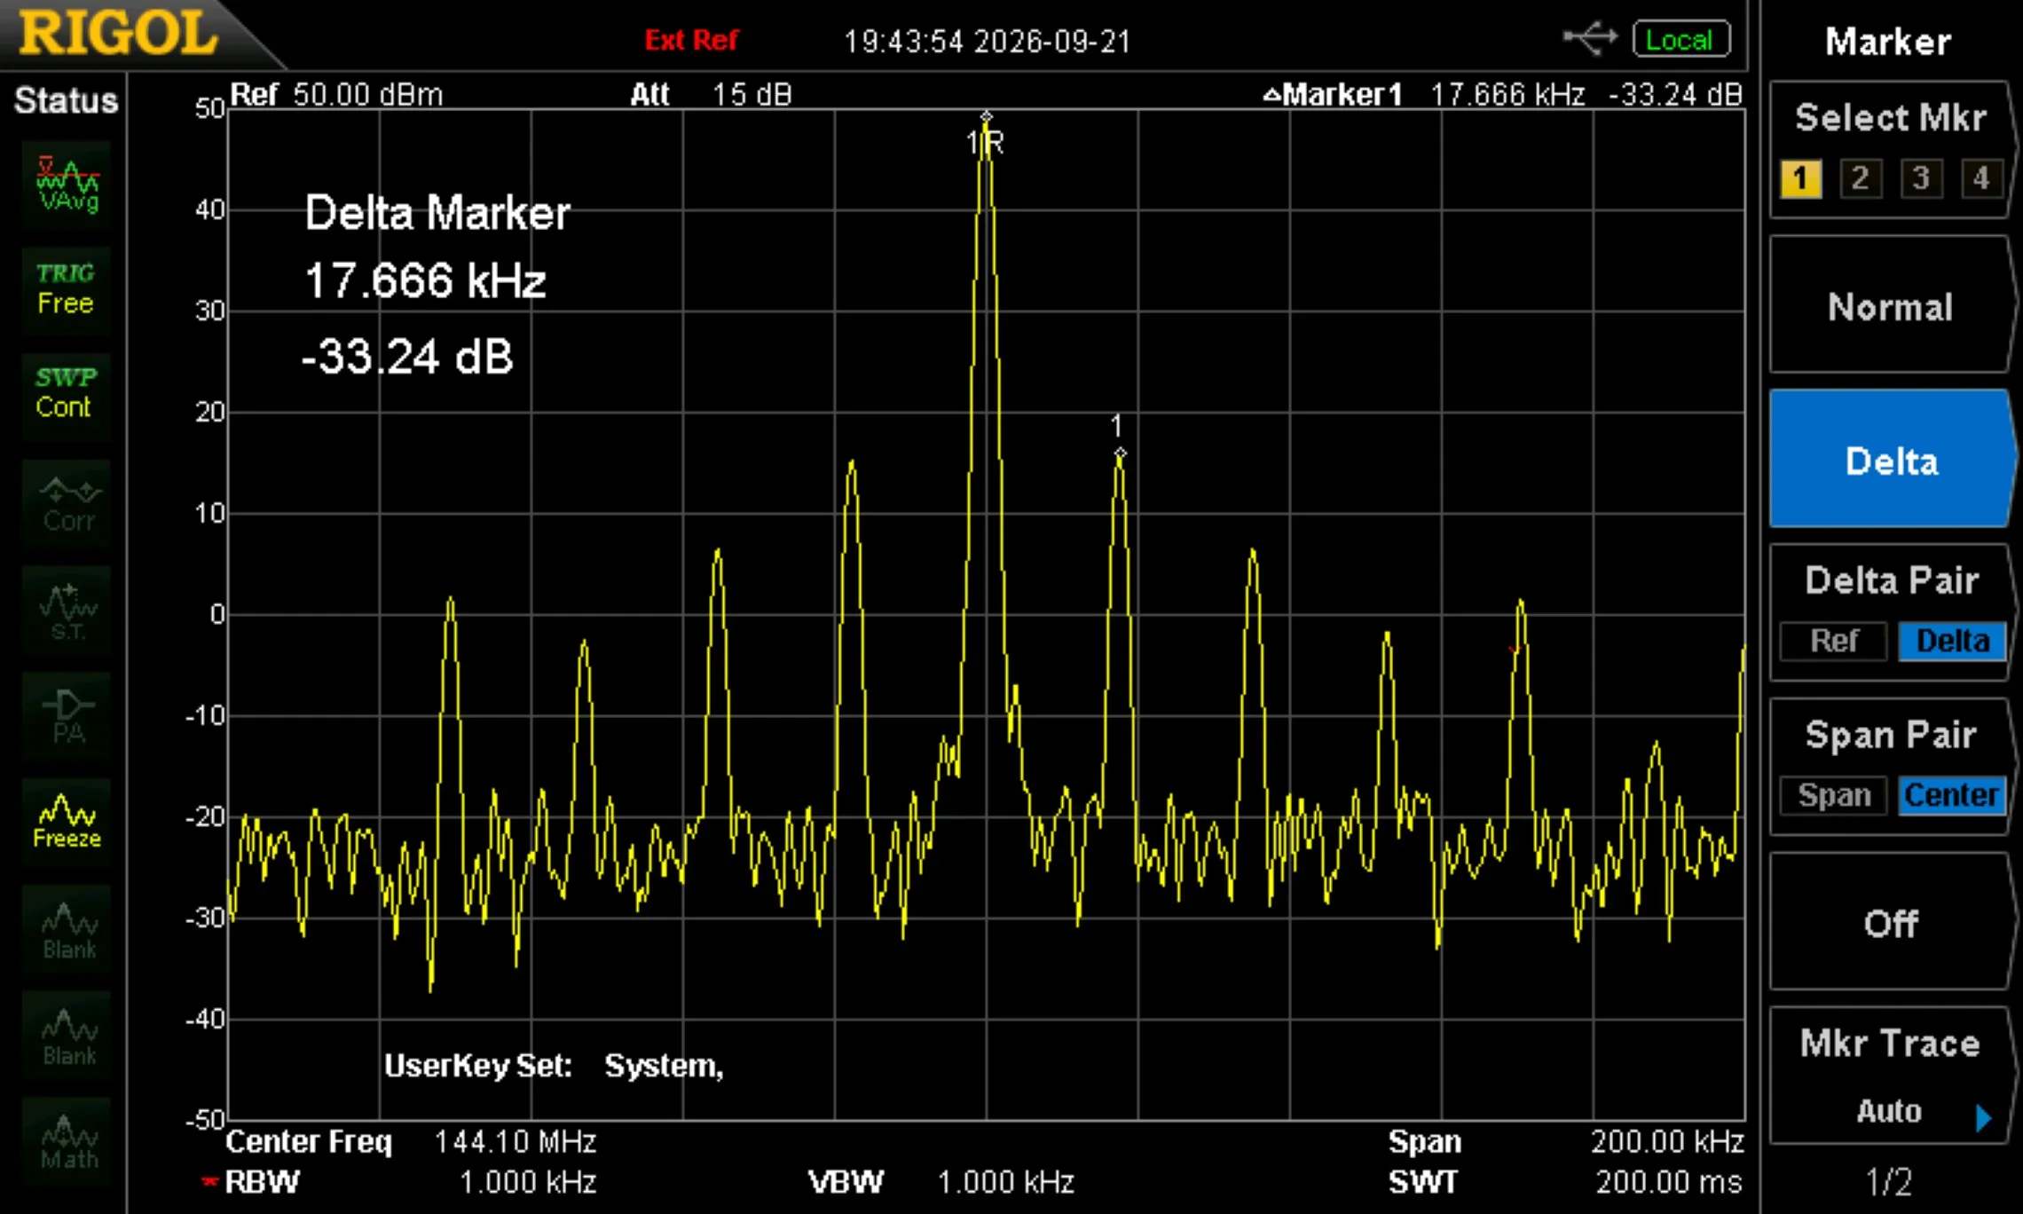
Task: Expand the Mkr Trace submenu arrow
Action: click(1985, 1117)
